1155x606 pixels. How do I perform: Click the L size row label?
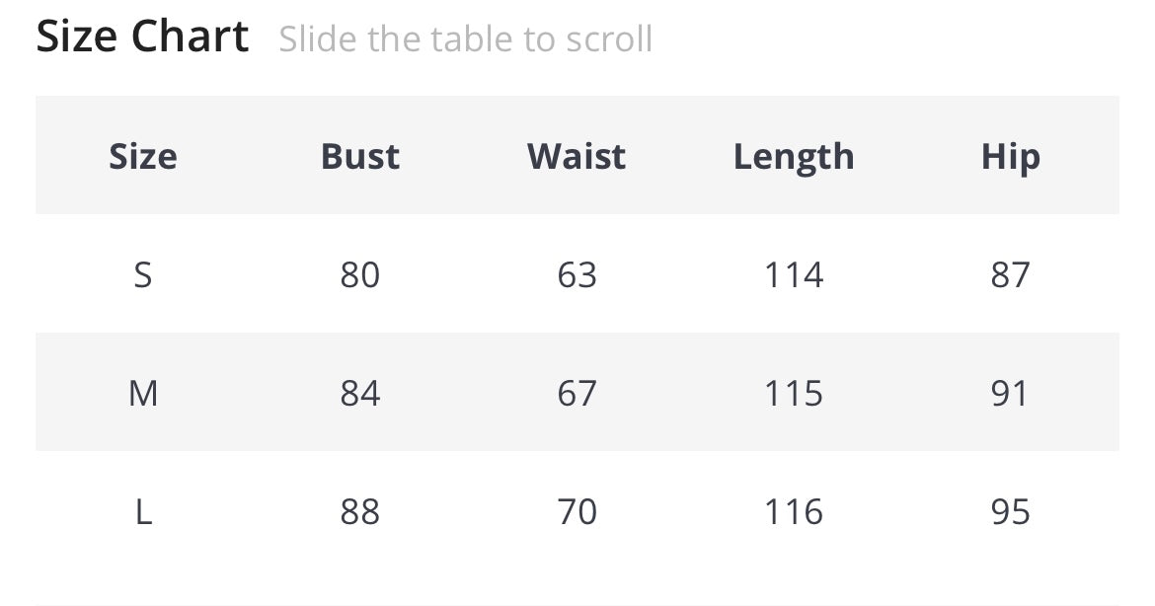pyautogui.click(x=143, y=511)
